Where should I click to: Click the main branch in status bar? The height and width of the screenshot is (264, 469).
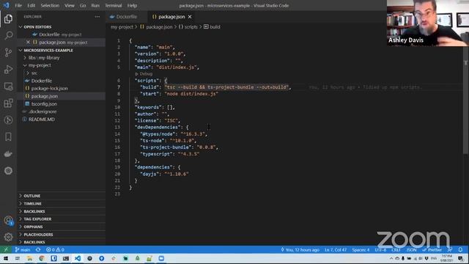(23, 249)
